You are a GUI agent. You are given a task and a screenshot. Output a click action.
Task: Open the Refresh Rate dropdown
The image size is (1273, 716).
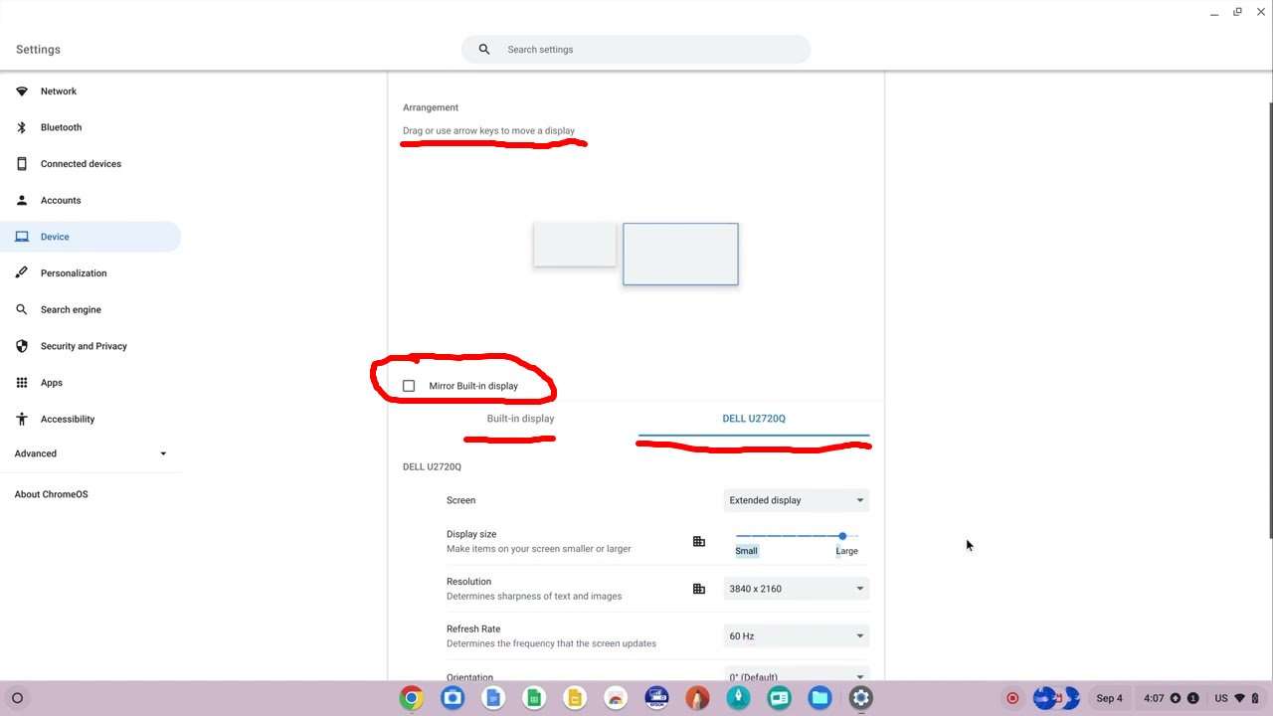click(796, 636)
